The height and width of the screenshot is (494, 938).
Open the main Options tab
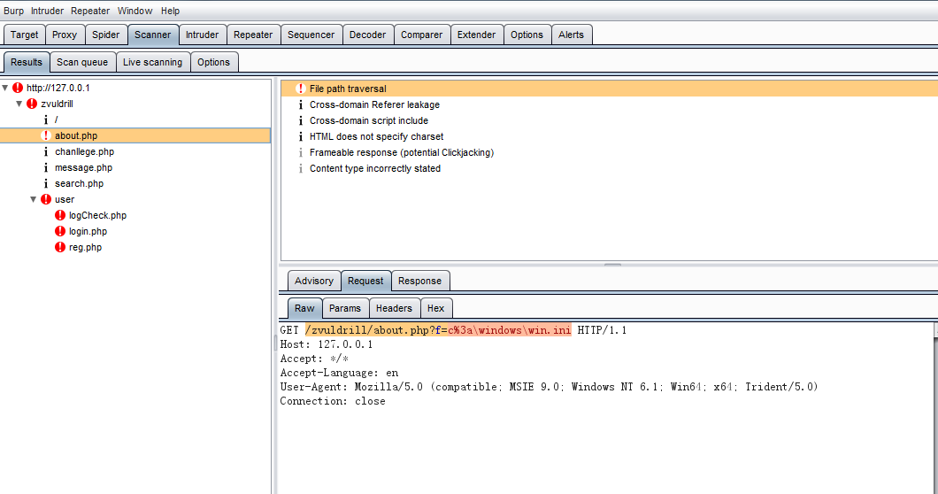[527, 35]
